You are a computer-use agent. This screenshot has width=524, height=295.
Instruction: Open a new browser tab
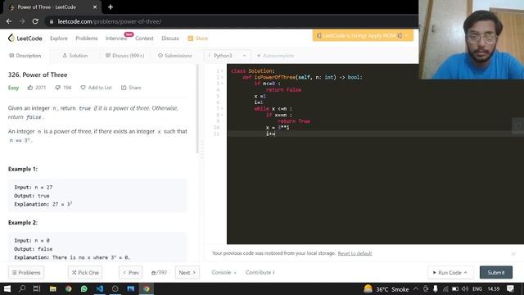[111, 7]
